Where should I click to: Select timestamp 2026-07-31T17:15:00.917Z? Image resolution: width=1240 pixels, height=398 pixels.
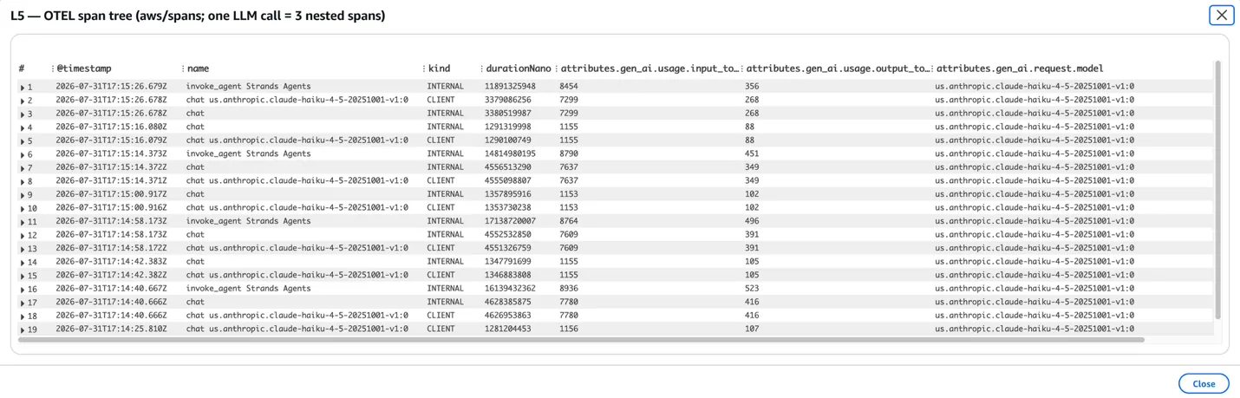click(111, 194)
